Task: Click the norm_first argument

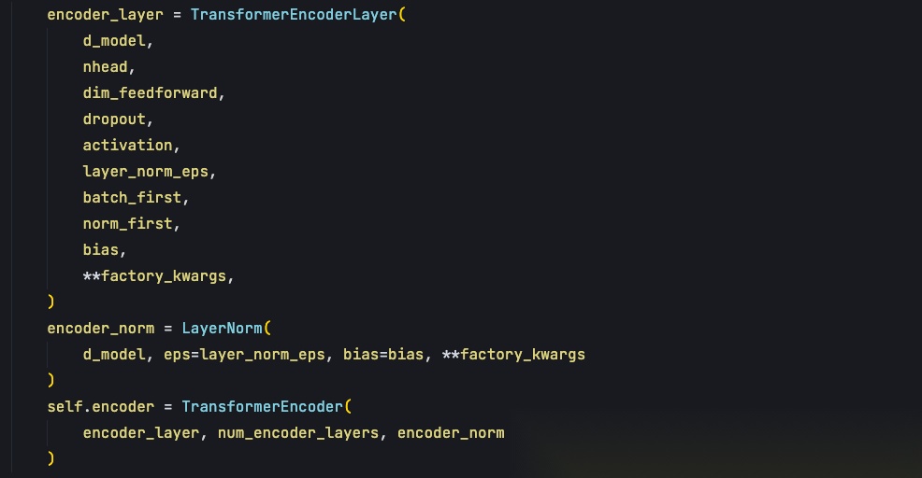Action: click(127, 224)
